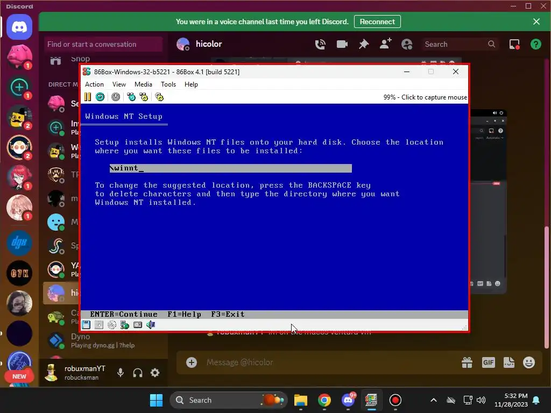Add friends to DM icon
551x413 pixels.
point(385,44)
